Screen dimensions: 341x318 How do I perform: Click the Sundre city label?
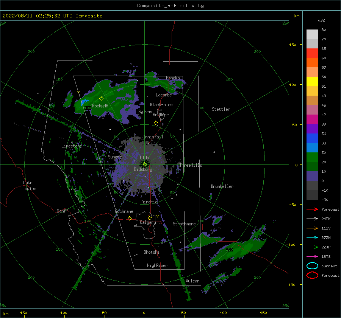coord(115,157)
